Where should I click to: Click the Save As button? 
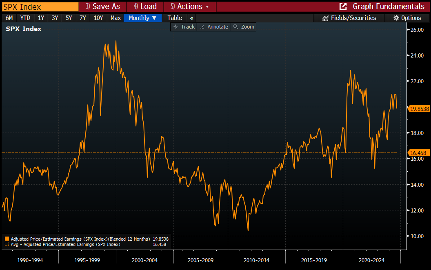(x=103, y=6)
